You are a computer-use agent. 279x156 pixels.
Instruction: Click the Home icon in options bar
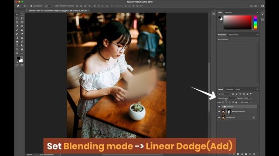click(x=18, y=6)
